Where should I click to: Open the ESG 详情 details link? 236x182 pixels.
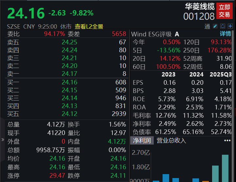click(225, 34)
